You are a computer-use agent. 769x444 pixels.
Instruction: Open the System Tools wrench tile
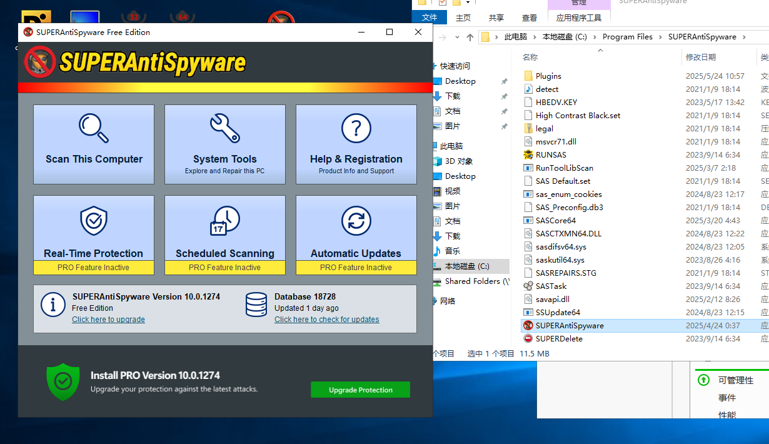(x=225, y=144)
